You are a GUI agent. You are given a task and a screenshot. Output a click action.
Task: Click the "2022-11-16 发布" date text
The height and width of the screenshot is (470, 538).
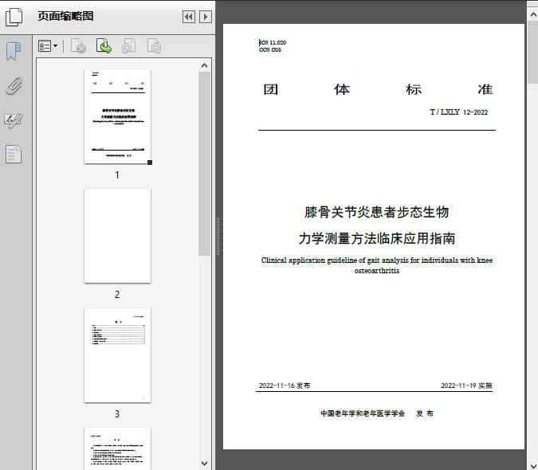pos(285,386)
